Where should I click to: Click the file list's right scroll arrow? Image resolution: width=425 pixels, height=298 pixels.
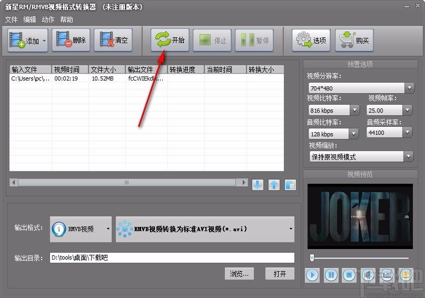click(244, 182)
